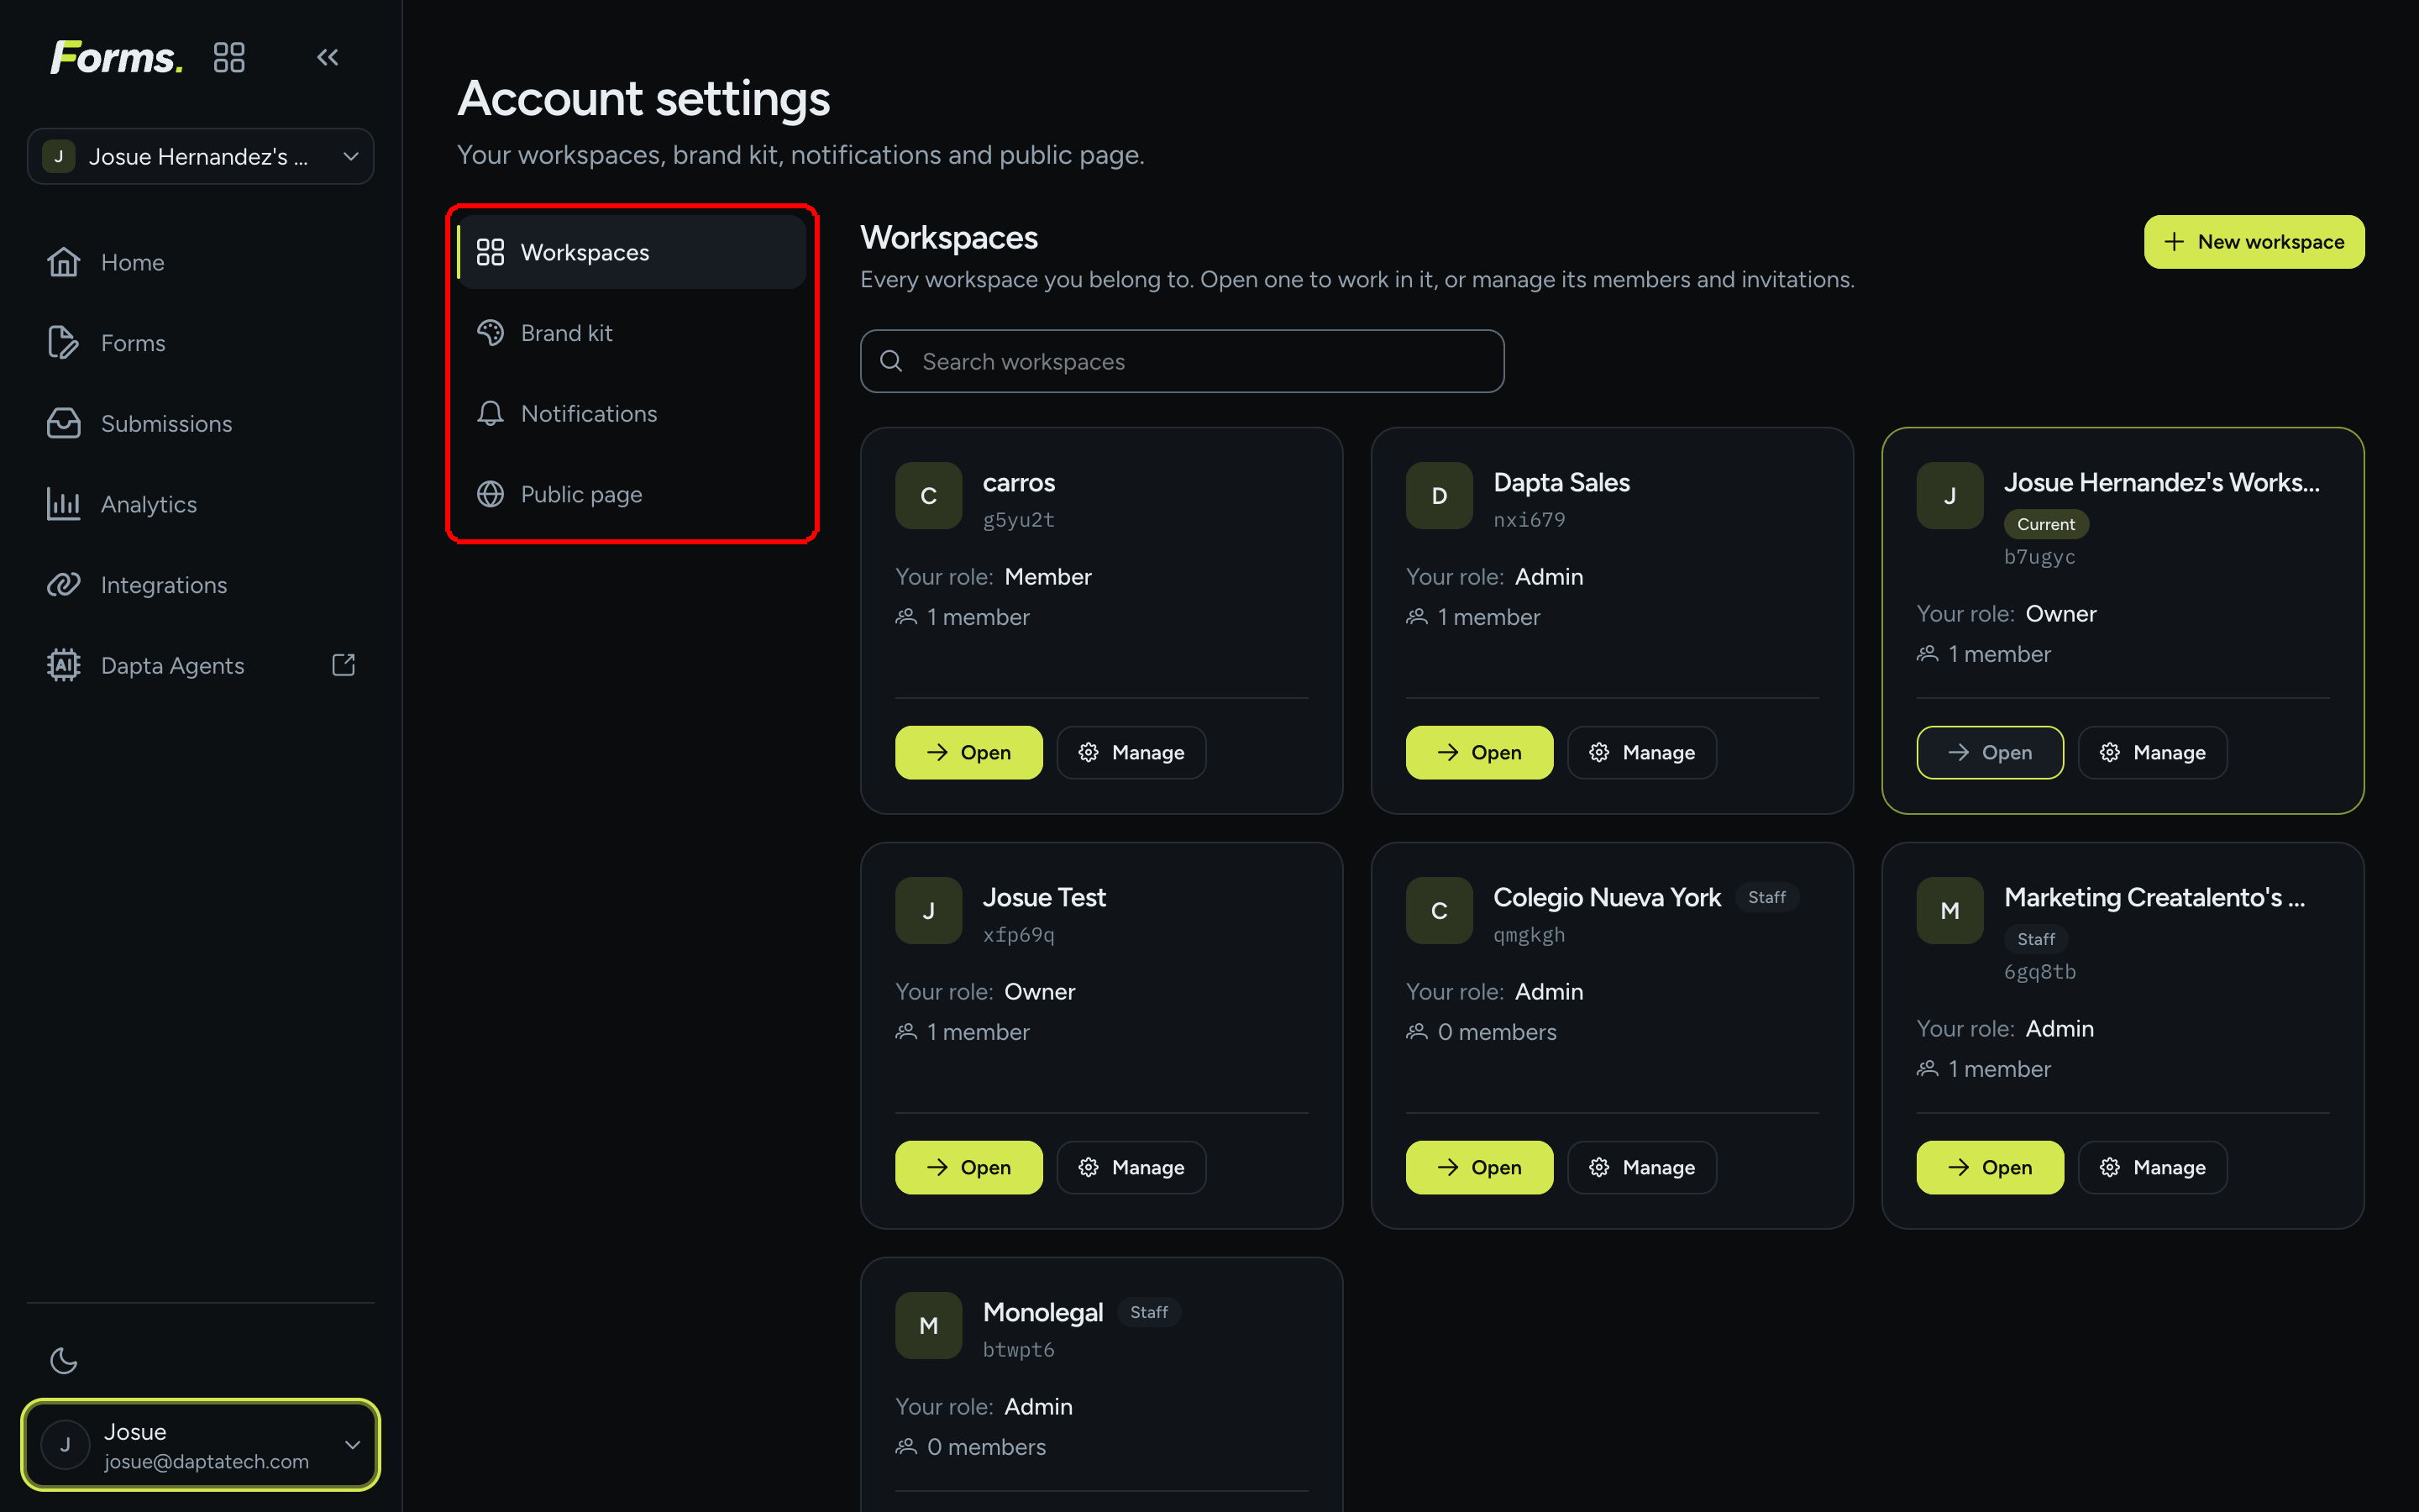Click the C avatar of carros workspace
2419x1512 pixels.
pos(929,495)
